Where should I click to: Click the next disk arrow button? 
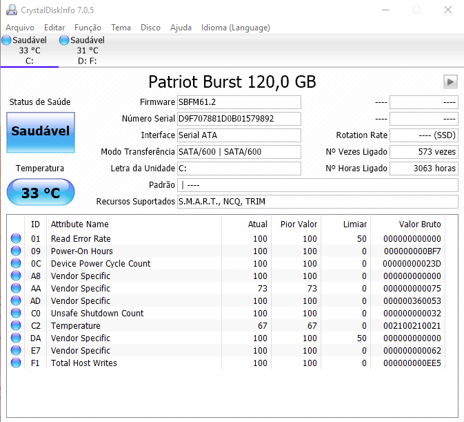click(450, 81)
